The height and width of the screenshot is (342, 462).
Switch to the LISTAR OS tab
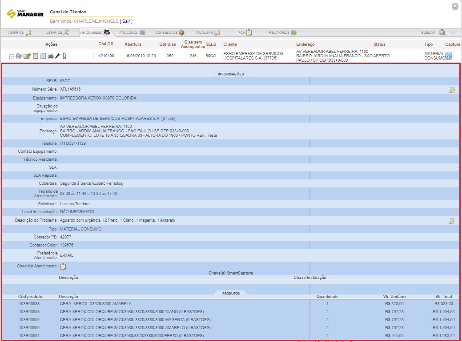click(x=57, y=33)
